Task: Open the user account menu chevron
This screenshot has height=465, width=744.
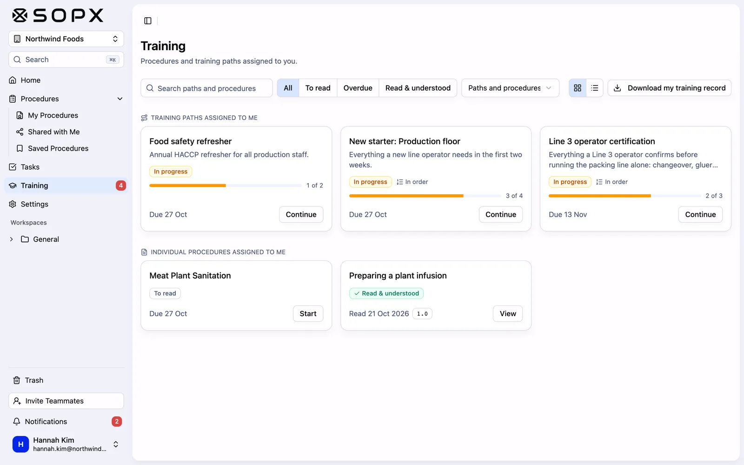Action: tap(116, 444)
